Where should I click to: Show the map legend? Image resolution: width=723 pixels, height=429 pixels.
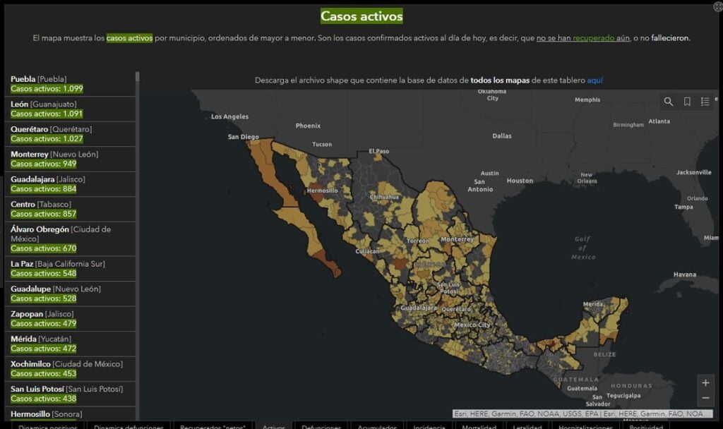click(705, 101)
